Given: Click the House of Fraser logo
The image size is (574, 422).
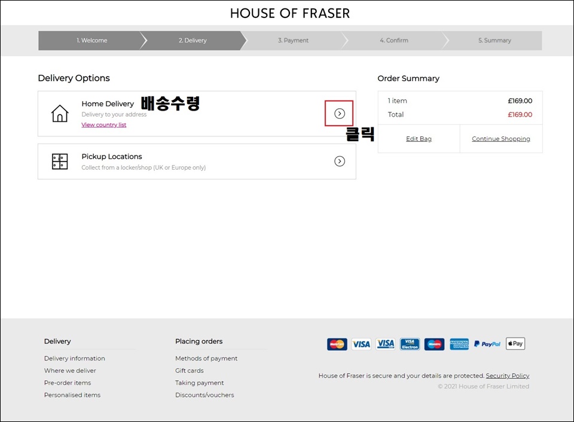Looking at the screenshot, I should point(290,13).
